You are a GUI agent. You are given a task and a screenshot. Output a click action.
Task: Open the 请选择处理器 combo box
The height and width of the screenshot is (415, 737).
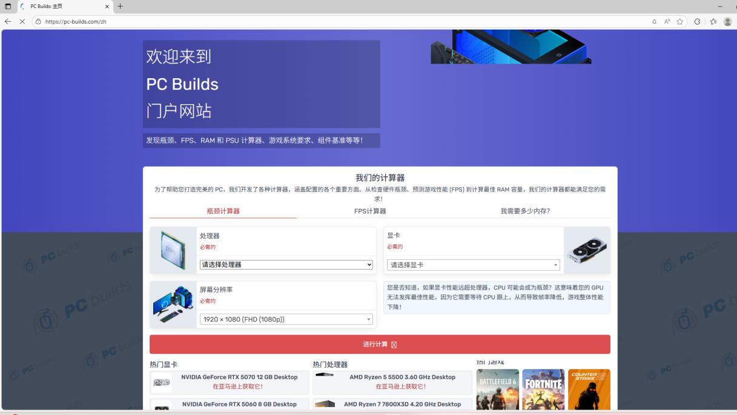click(286, 265)
